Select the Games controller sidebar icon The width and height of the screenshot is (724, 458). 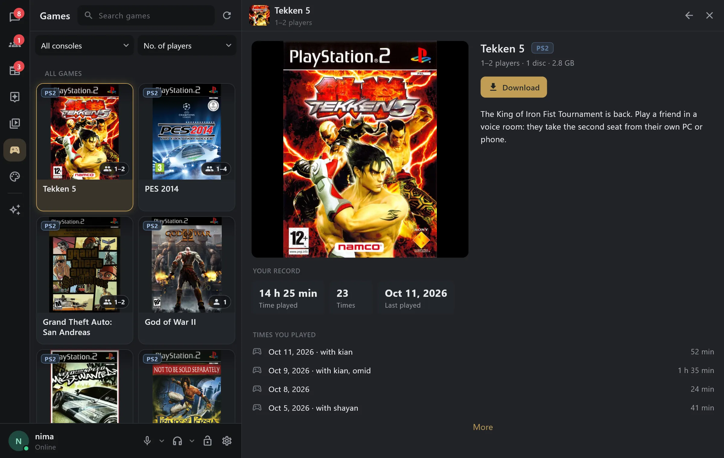coord(15,150)
